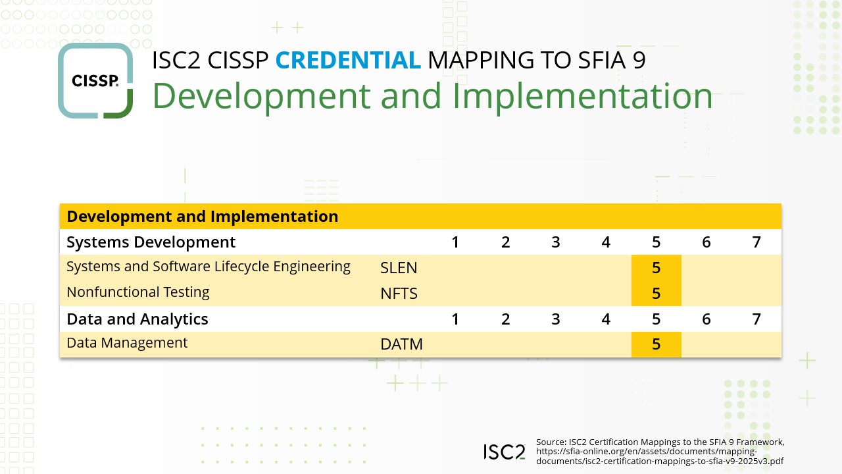Screen dimensions: 842x474
Task: Open the sfia-online.org source URL
Action: [x=659, y=456]
